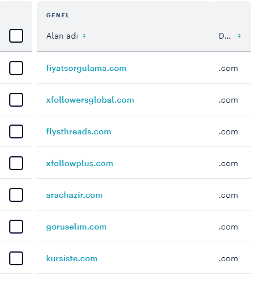The height and width of the screenshot is (282, 255).
Task: Mark the arachazir.com row checkbox
Action: click(16, 195)
